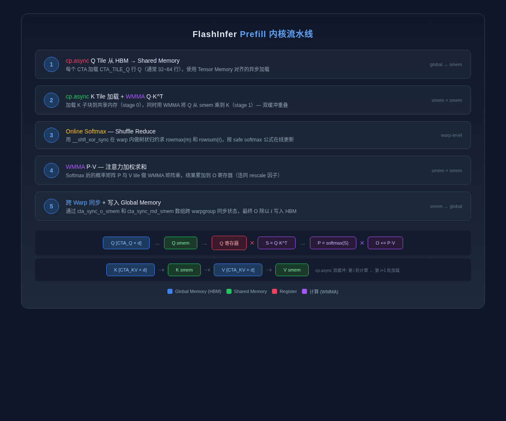Click the step 4 number badge

(51, 171)
